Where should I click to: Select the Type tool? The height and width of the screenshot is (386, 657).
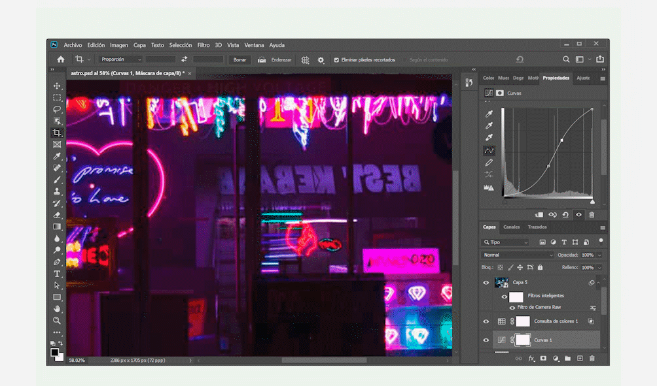point(57,274)
